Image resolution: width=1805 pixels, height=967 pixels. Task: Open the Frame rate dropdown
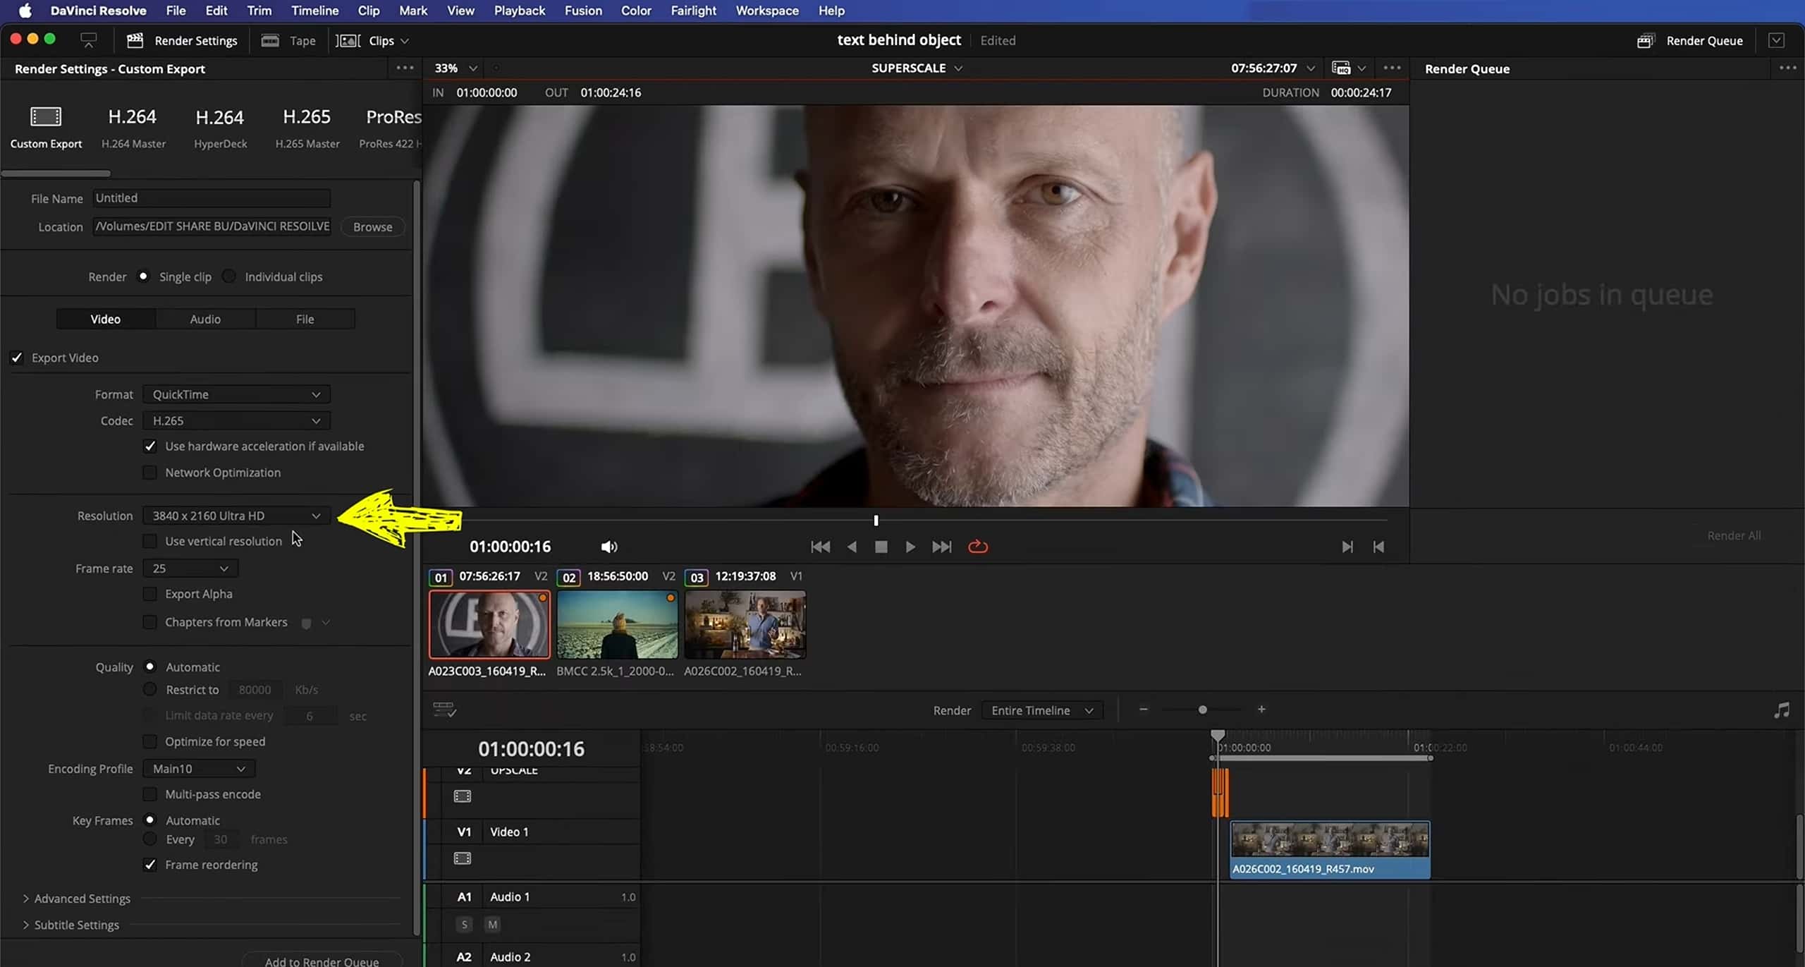coord(190,568)
